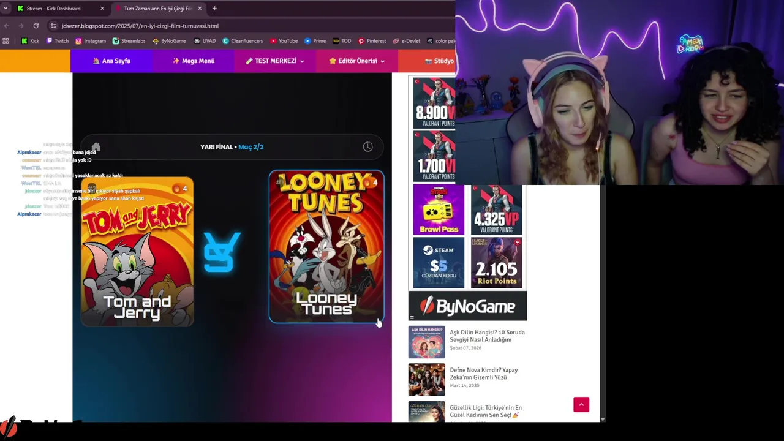This screenshot has height=441, width=784.
Task: Click the clock history icon in tournament bar
Action: 367,147
